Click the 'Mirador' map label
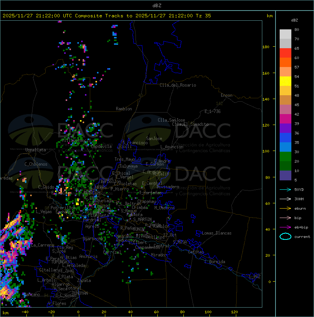 159,255
